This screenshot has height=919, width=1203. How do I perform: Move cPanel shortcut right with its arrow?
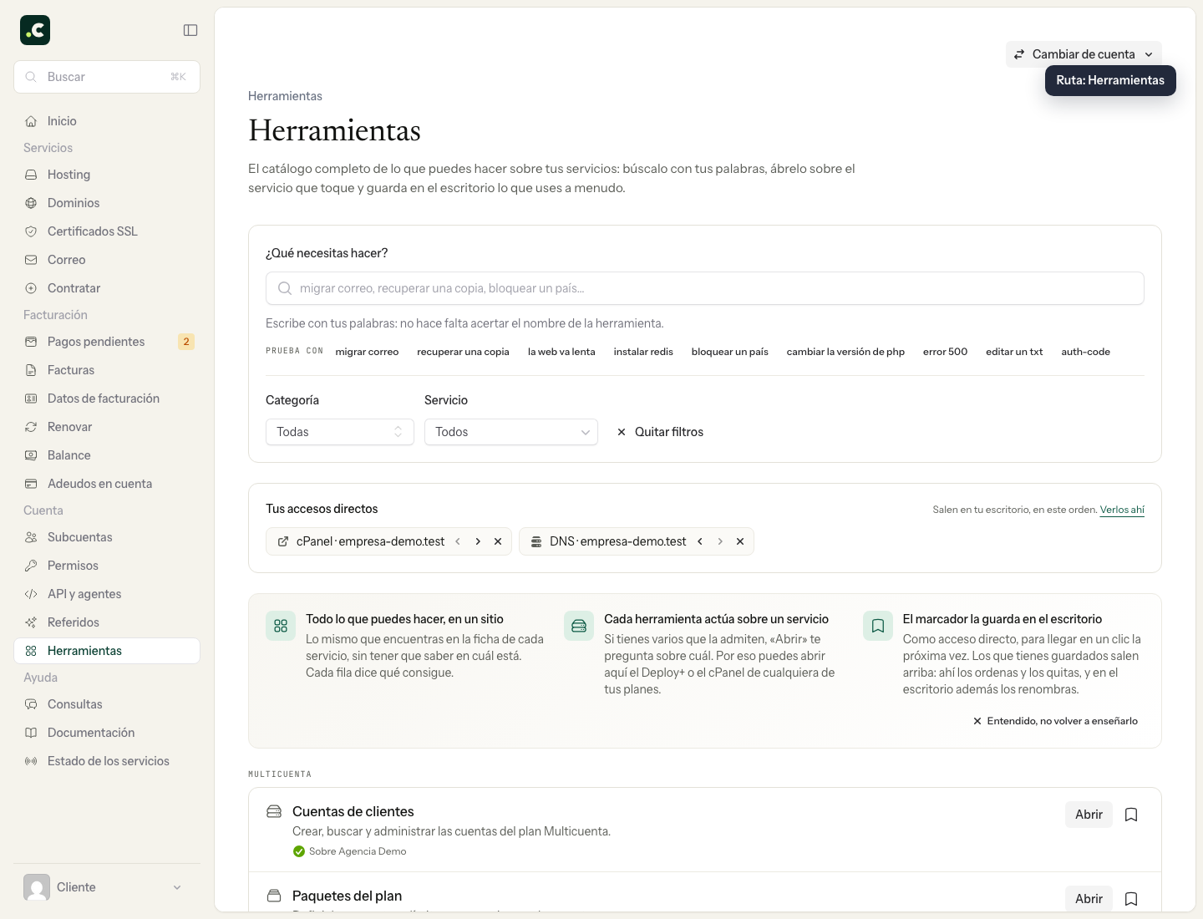click(x=478, y=541)
